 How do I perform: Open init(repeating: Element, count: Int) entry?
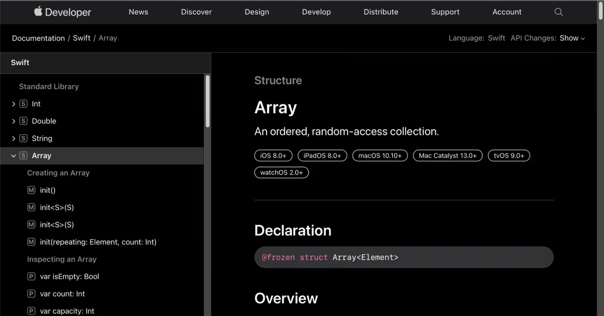[x=98, y=242]
